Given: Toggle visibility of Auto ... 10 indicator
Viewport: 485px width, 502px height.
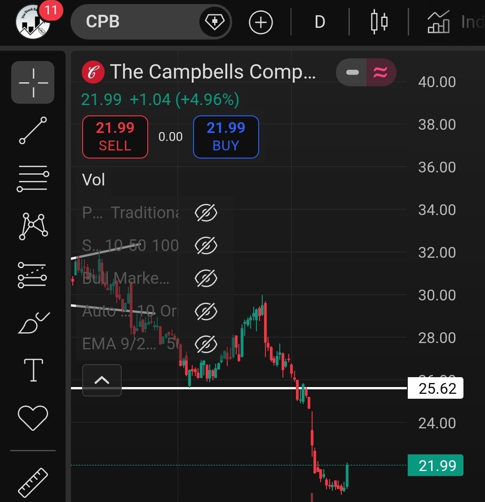Looking at the screenshot, I should click(206, 311).
